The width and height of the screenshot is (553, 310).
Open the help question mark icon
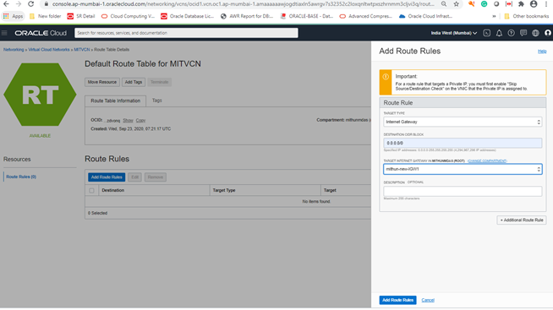pyautogui.click(x=511, y=33)
